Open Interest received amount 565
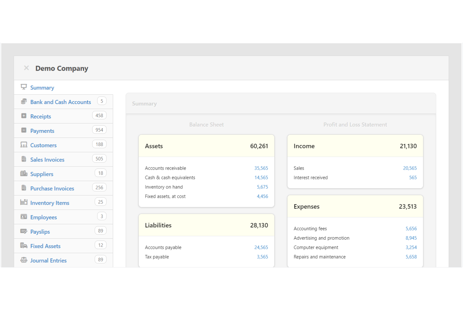The height and width of the screenshot is (310, 464). (413, 178)
